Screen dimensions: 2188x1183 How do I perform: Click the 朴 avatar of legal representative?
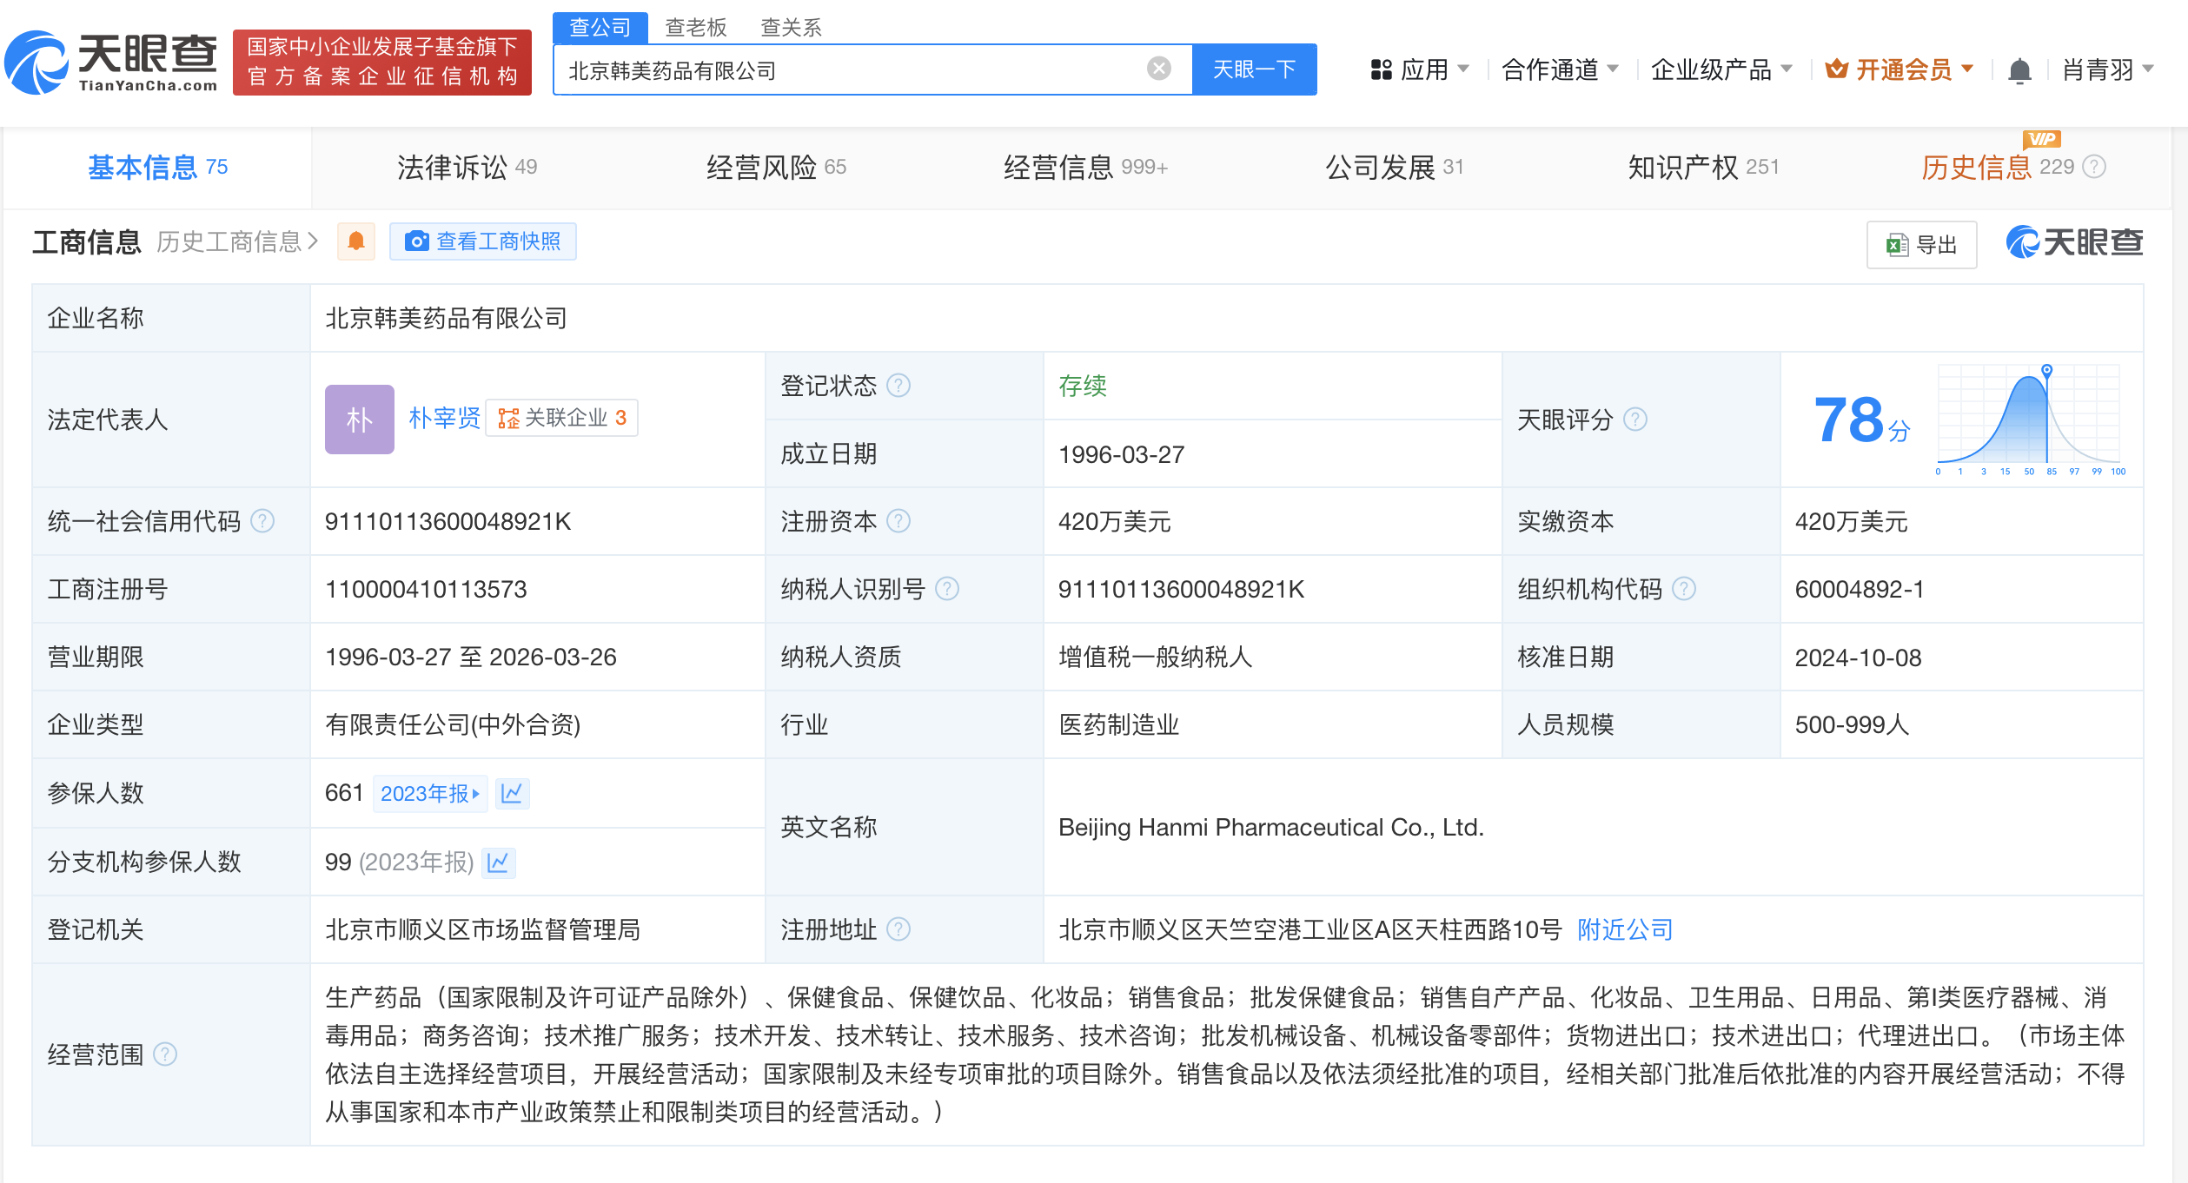tap(360, 420)
